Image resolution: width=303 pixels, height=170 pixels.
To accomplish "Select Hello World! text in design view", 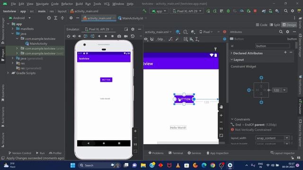I will coord(178,127).
